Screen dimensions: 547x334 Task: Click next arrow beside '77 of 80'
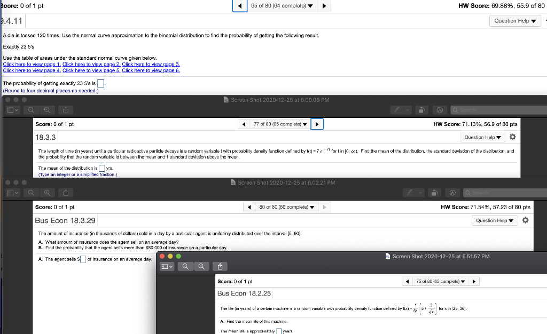point(317,124)
